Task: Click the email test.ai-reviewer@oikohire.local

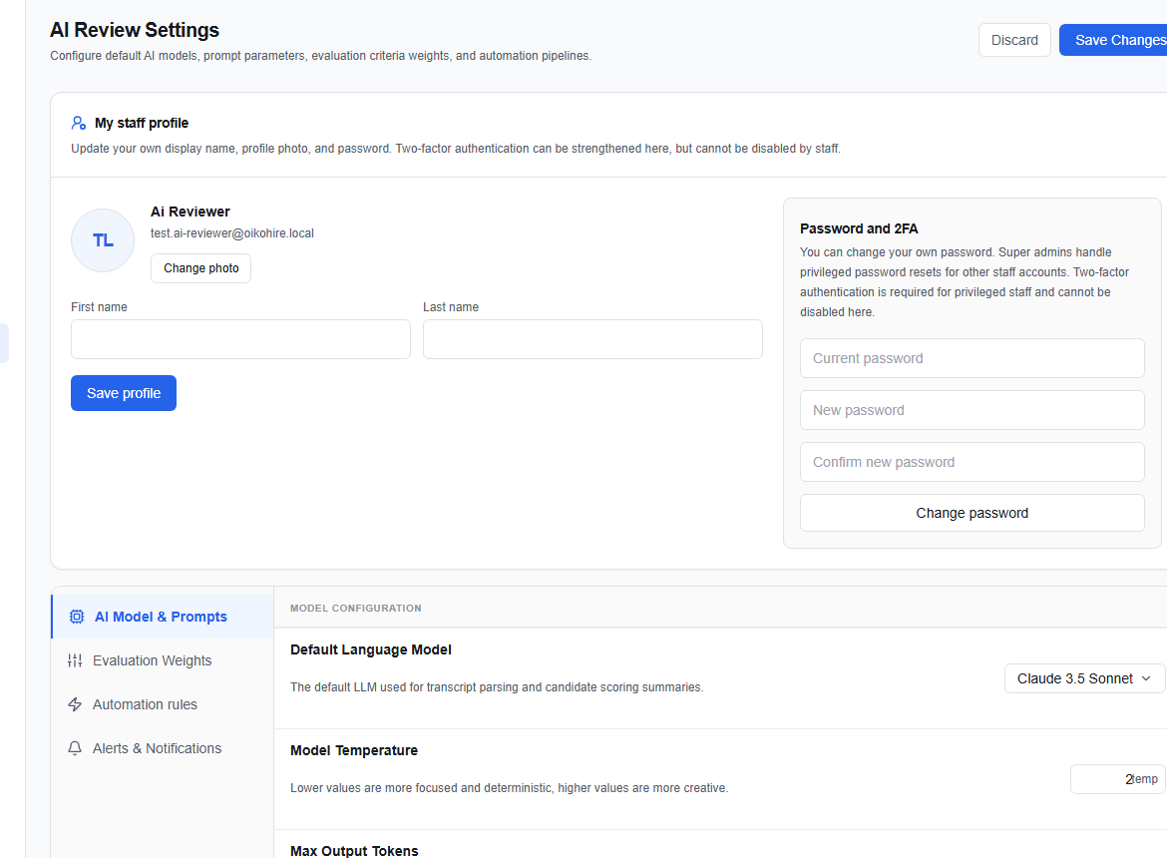Action: [232, 232]
